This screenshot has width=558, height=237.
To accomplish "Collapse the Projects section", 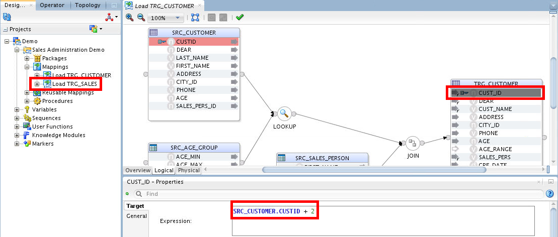I will pos(5,29).
